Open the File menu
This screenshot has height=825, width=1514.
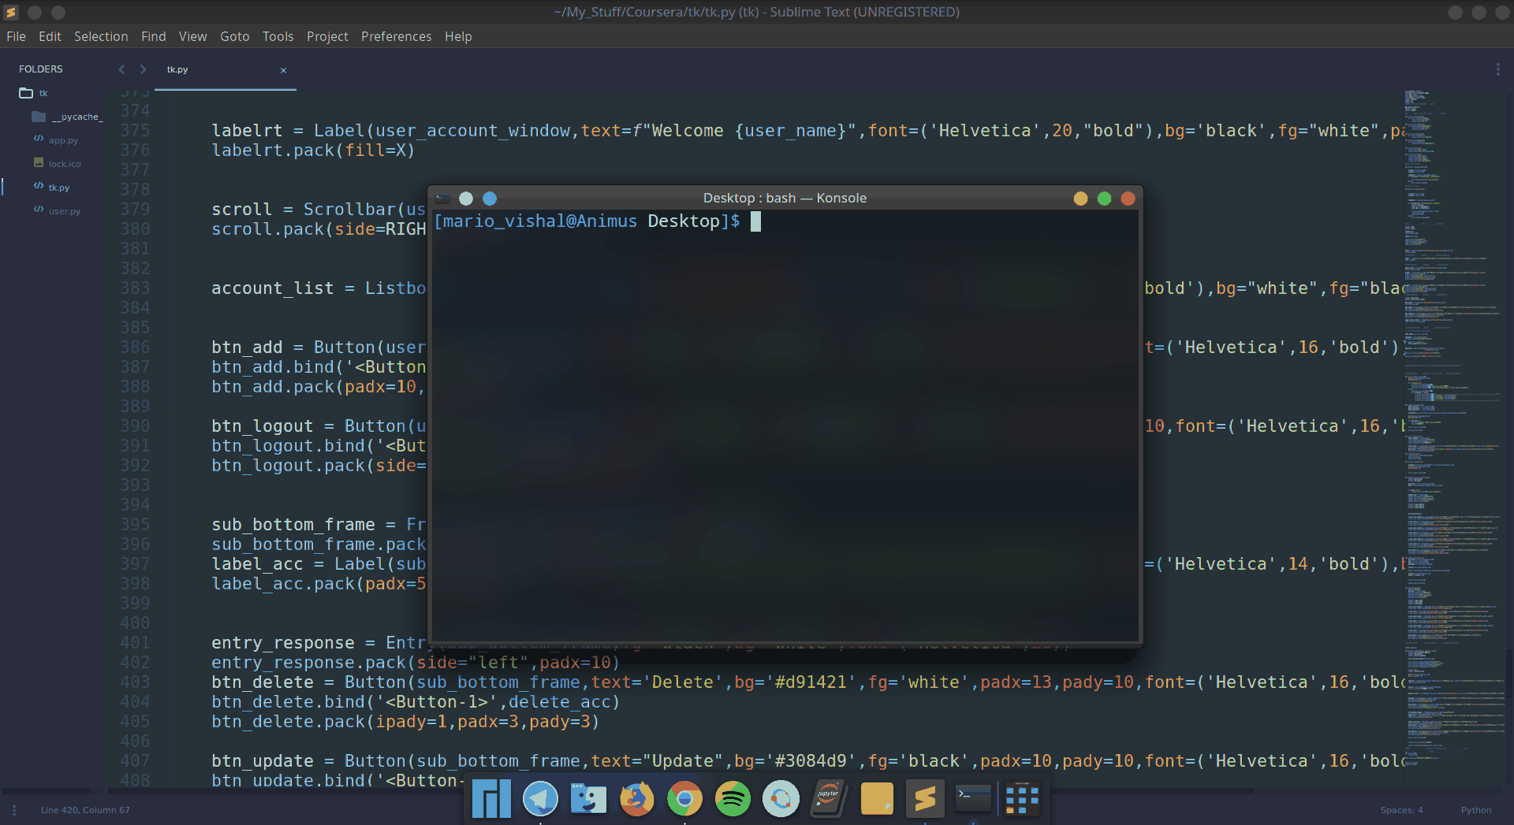coord(16,36)
